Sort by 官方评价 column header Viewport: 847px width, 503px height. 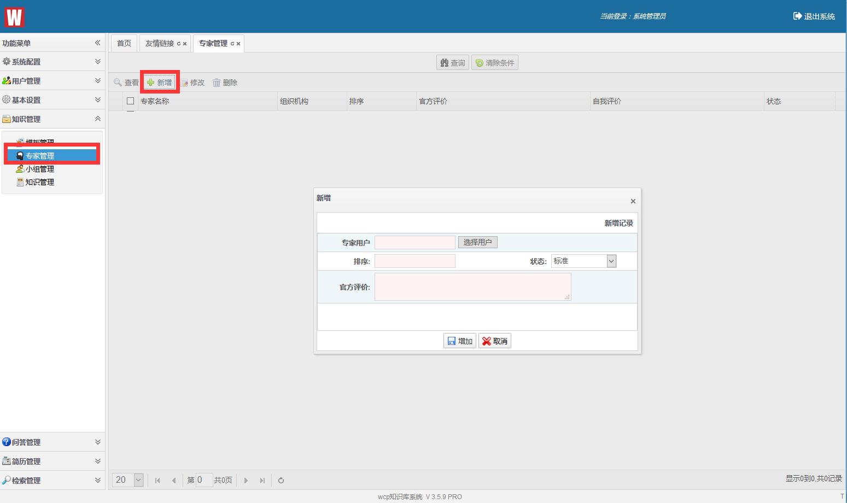click(503, 101)
